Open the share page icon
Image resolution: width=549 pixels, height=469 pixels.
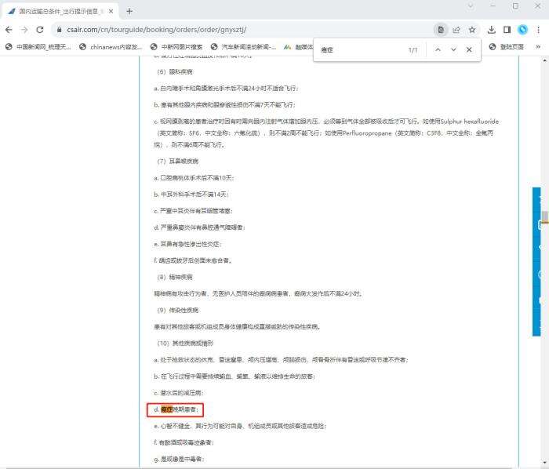(456, 30)
